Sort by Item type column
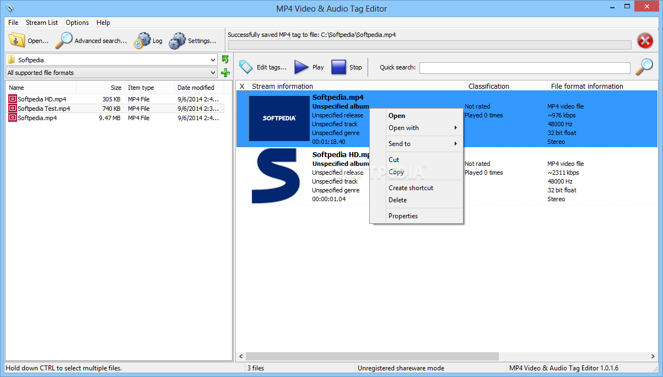Image resolution: width=663 pixels, height=377 pixels. (149, 88)
